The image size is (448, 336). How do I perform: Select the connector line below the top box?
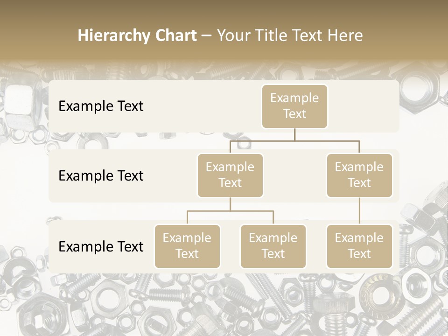coord(294,134)
